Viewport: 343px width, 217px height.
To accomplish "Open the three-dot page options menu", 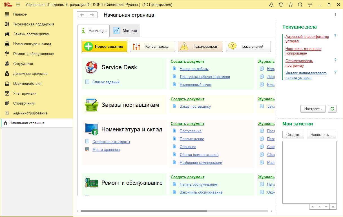I will click(x=335, y=15).
